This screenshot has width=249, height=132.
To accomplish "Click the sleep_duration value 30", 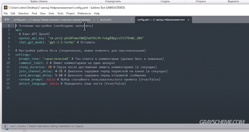I will pyautogui.click(x=50, y=67).
